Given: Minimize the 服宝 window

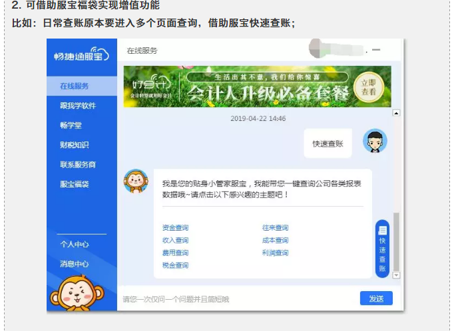Looking at the screenshot, I should (376, 51).
